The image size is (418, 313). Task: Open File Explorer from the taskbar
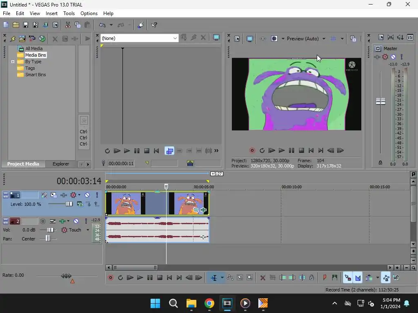pyautogui.click(x=191, y=303)
